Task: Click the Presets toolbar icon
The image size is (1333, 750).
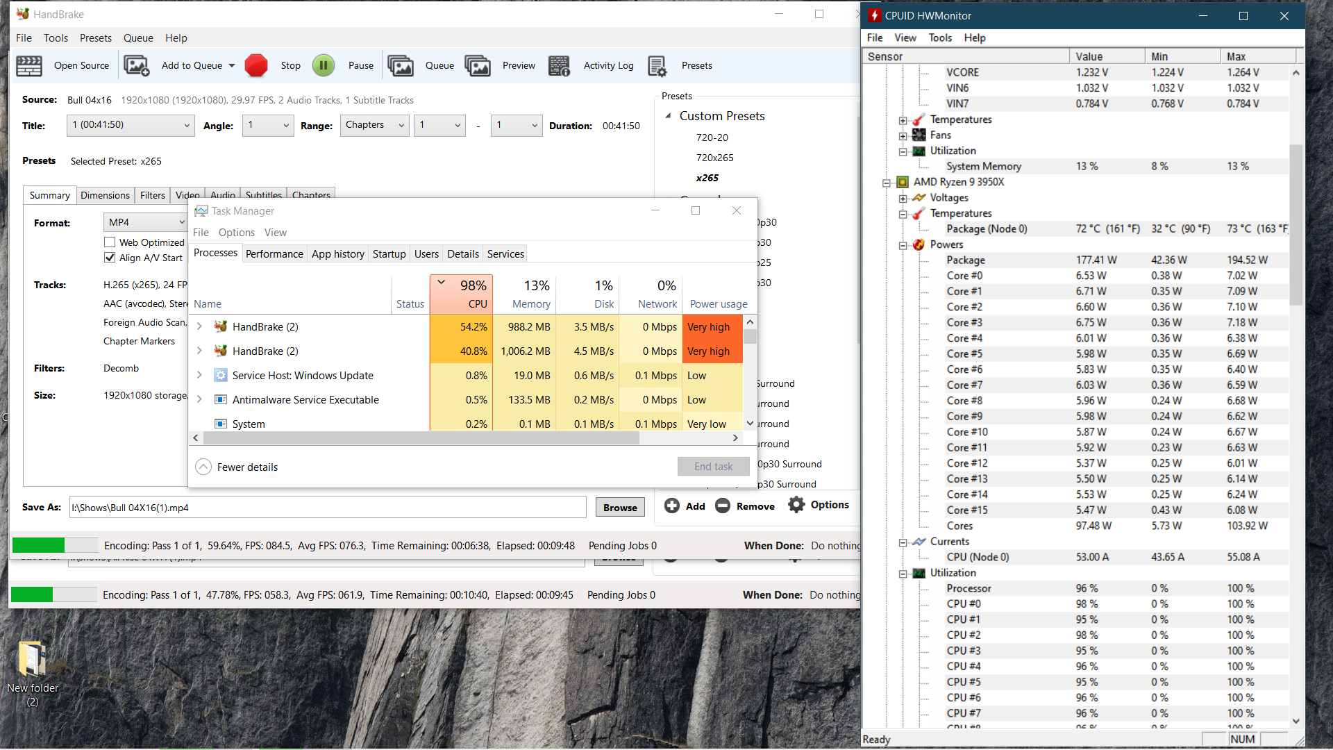Action: [x=657, y=66]
